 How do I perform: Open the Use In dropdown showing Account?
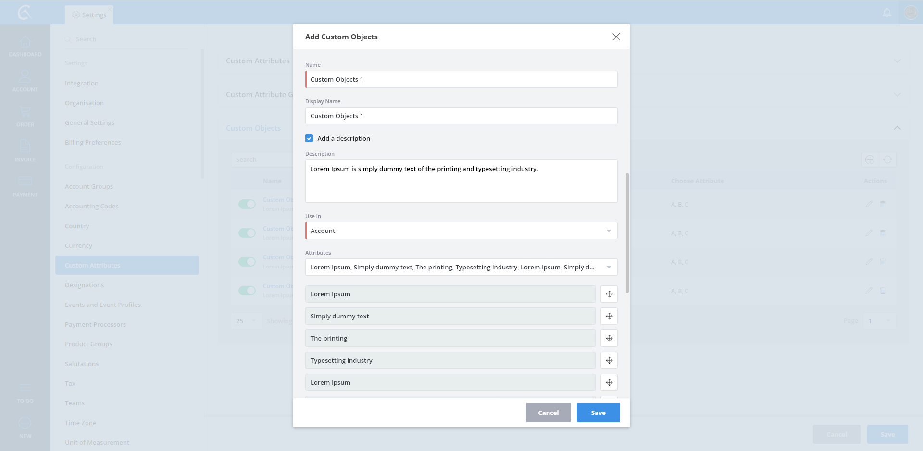461,231
